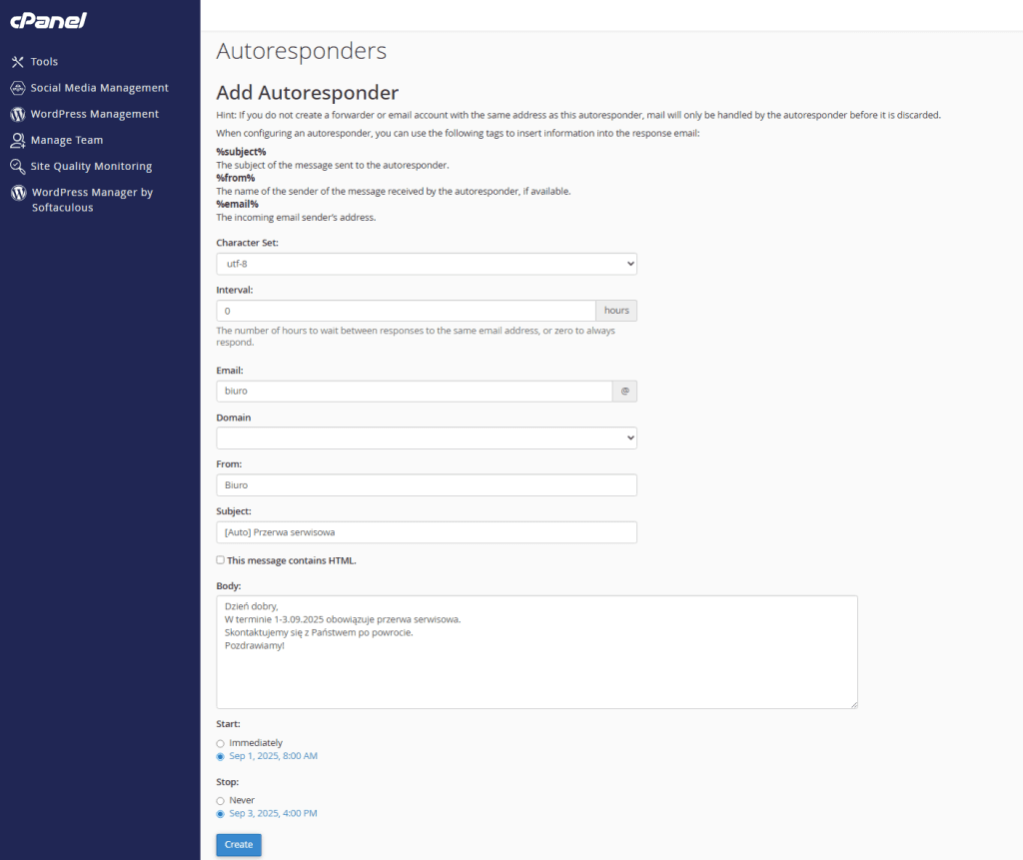Select the Start 'Immediately' radio button

pos(221,743)
